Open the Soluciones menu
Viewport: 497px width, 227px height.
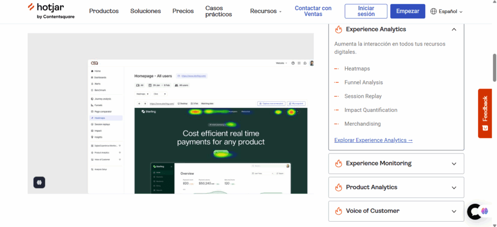tap(146, 11)
